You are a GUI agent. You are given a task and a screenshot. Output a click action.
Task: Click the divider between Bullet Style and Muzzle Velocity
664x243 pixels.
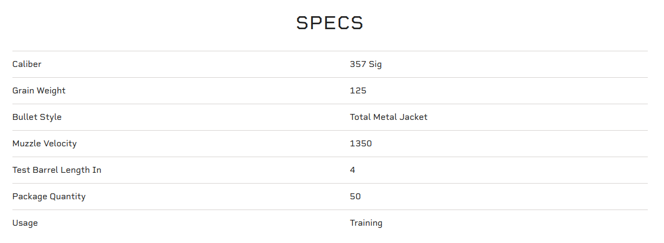[x=330, y=131]
